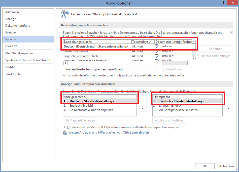239x172 pixels.
Task: Click Als Standard festlegen under Hilfesprache list
Action: pos(169,120)
